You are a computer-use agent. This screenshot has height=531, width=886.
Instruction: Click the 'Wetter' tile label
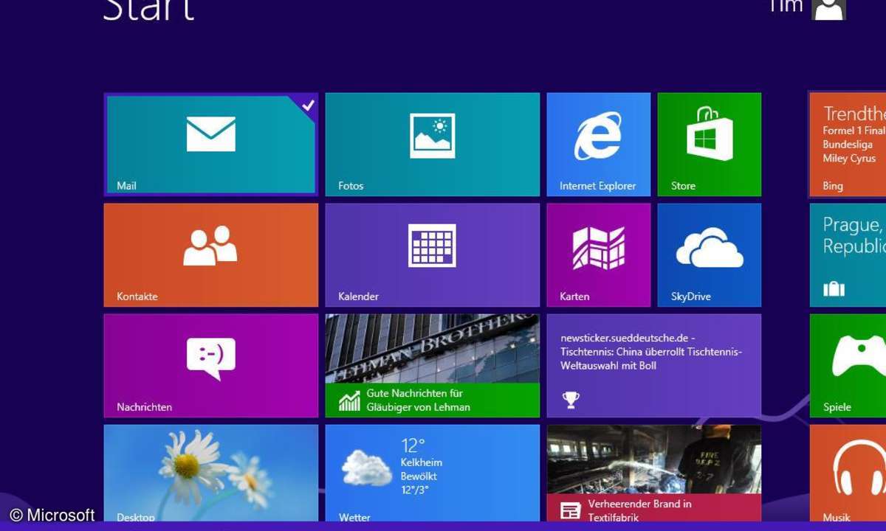point(354,518)
